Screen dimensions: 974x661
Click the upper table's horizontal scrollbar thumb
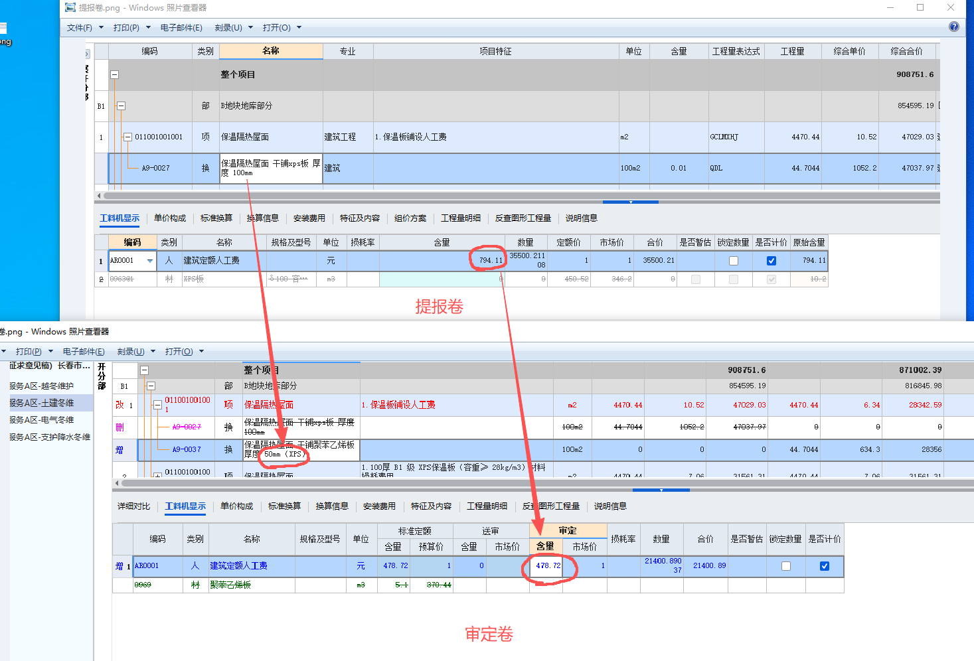click(x=521, y=196)
